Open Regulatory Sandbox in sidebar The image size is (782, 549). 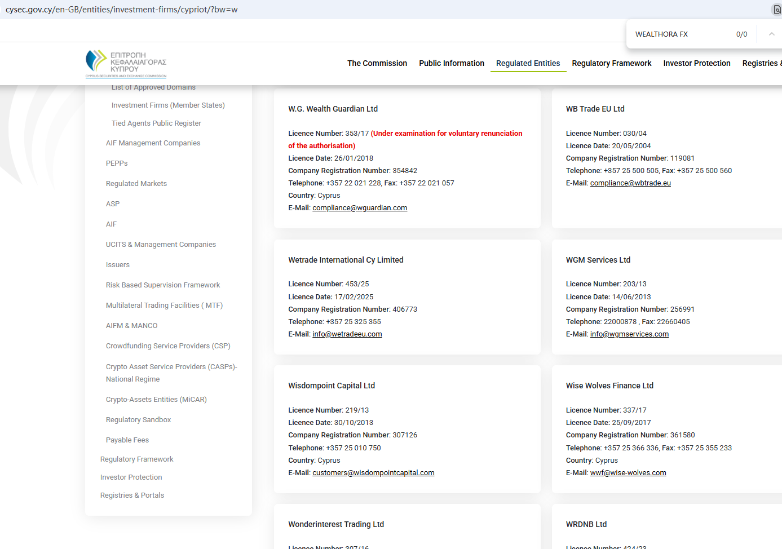pyautogui.click(x=138, y=420)
